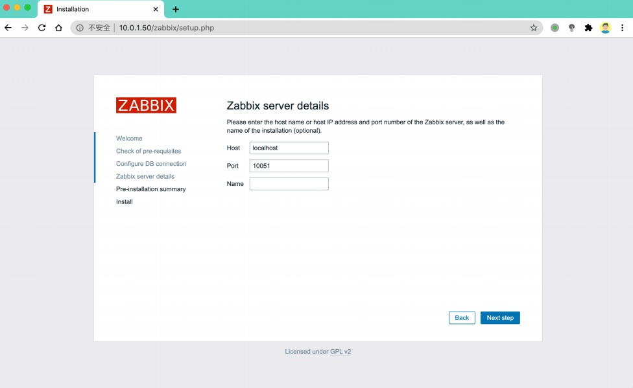
Task: Bookmark the page using the star icon
Action: pos(534,28)
